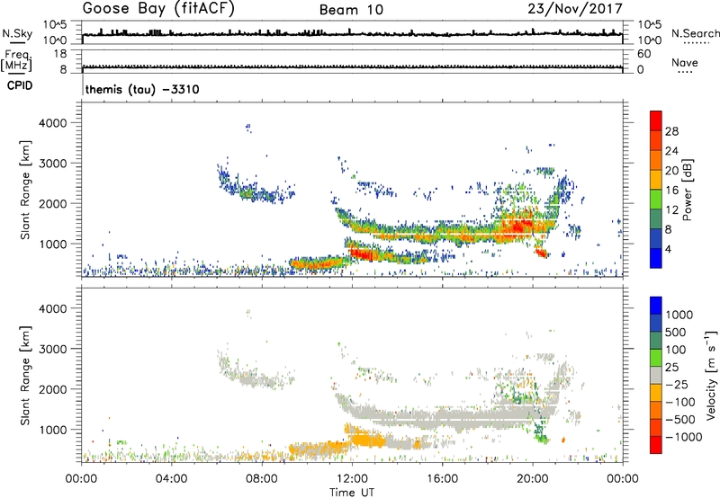Click the date '23/Nov/2017'

pyautogui.click(x=575, y=9)
